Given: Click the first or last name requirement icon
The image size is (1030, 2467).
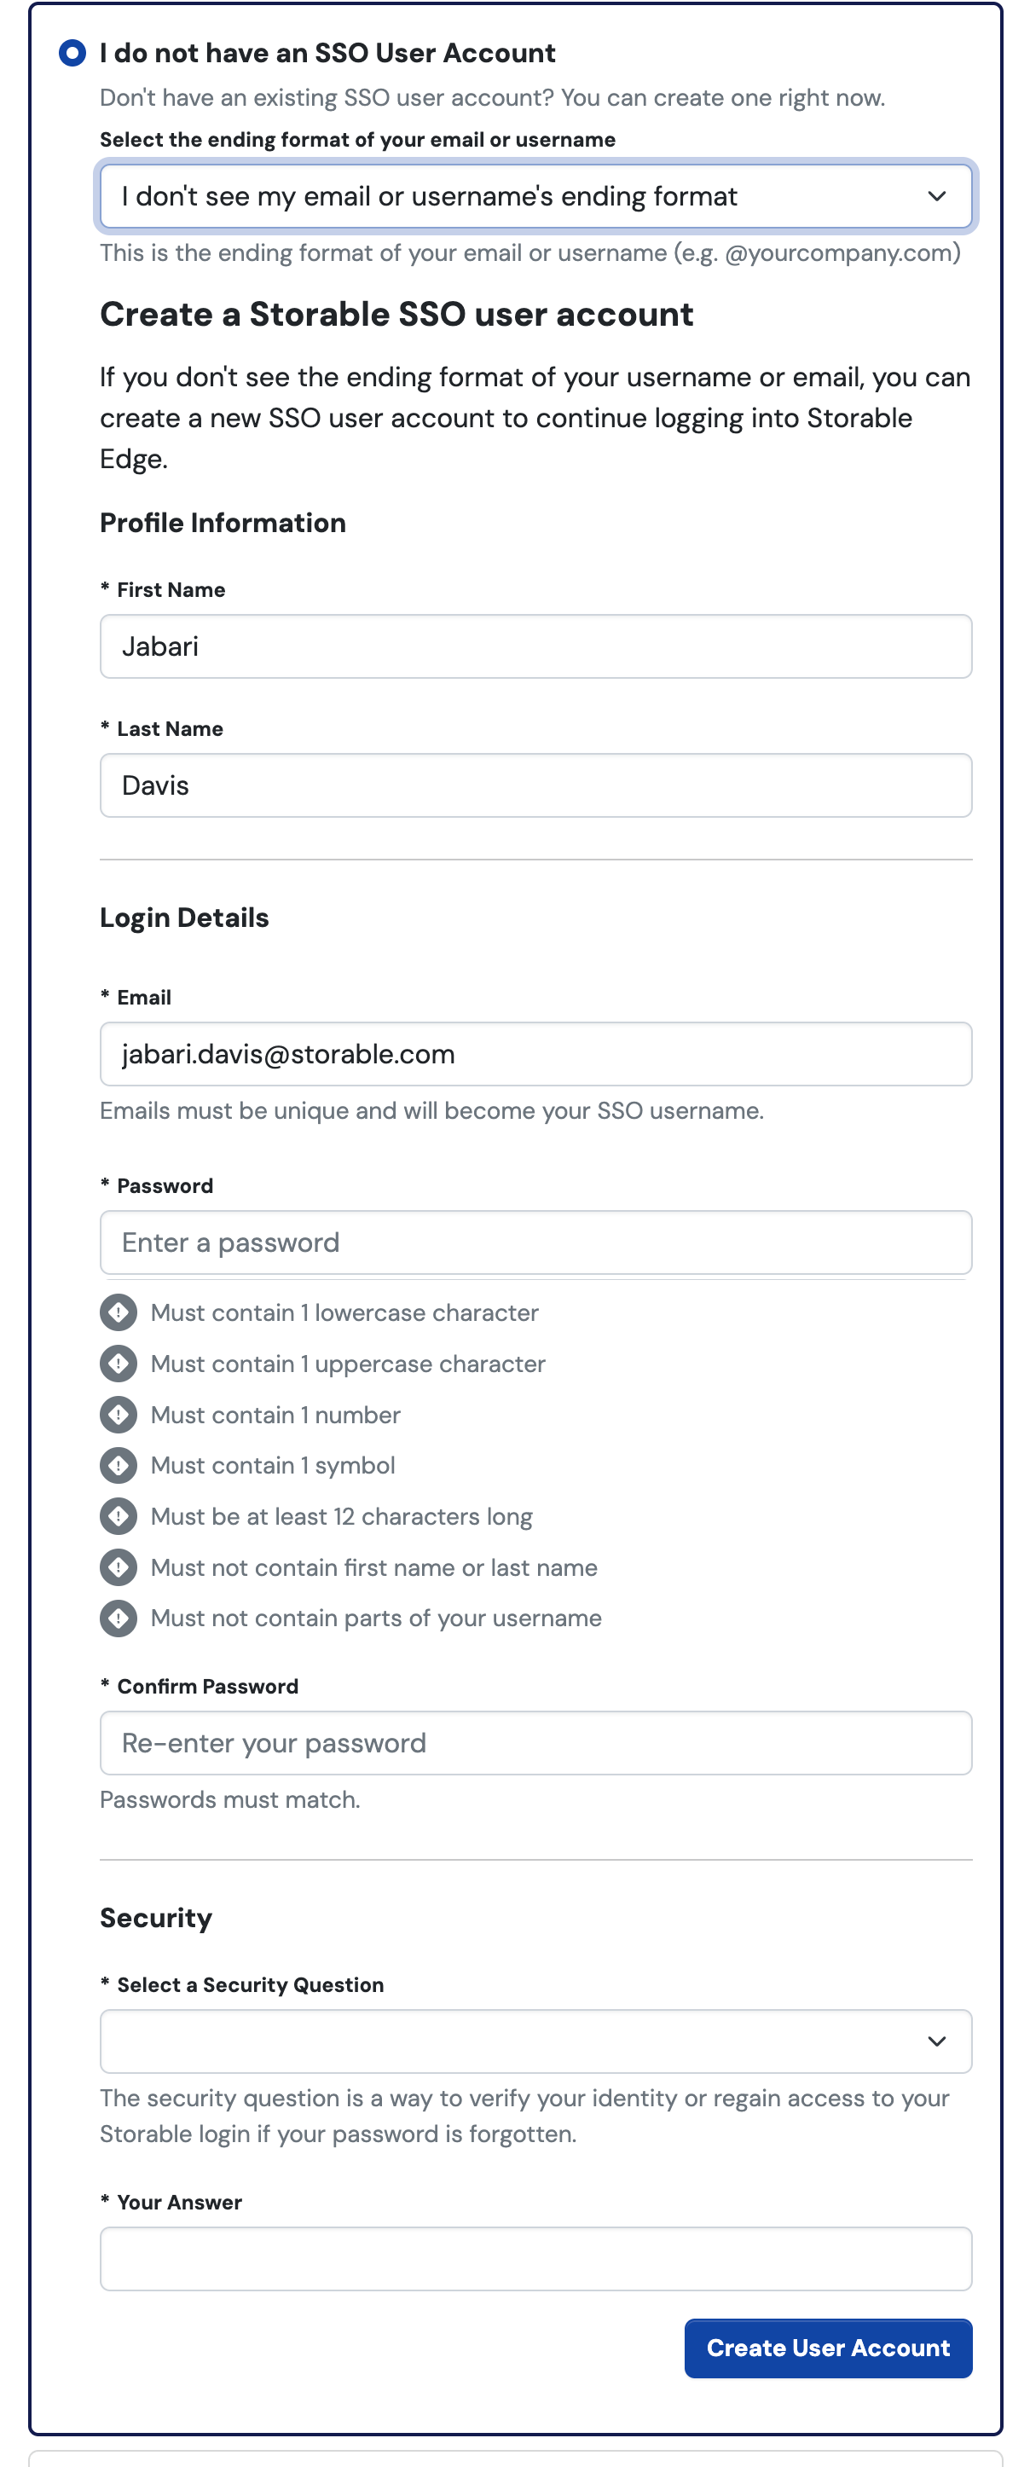Looking at the screenshot, I should (119, 1566).
